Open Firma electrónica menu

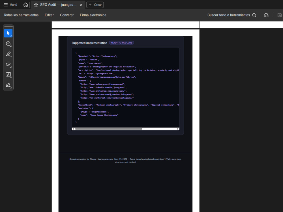coord(93,15)
